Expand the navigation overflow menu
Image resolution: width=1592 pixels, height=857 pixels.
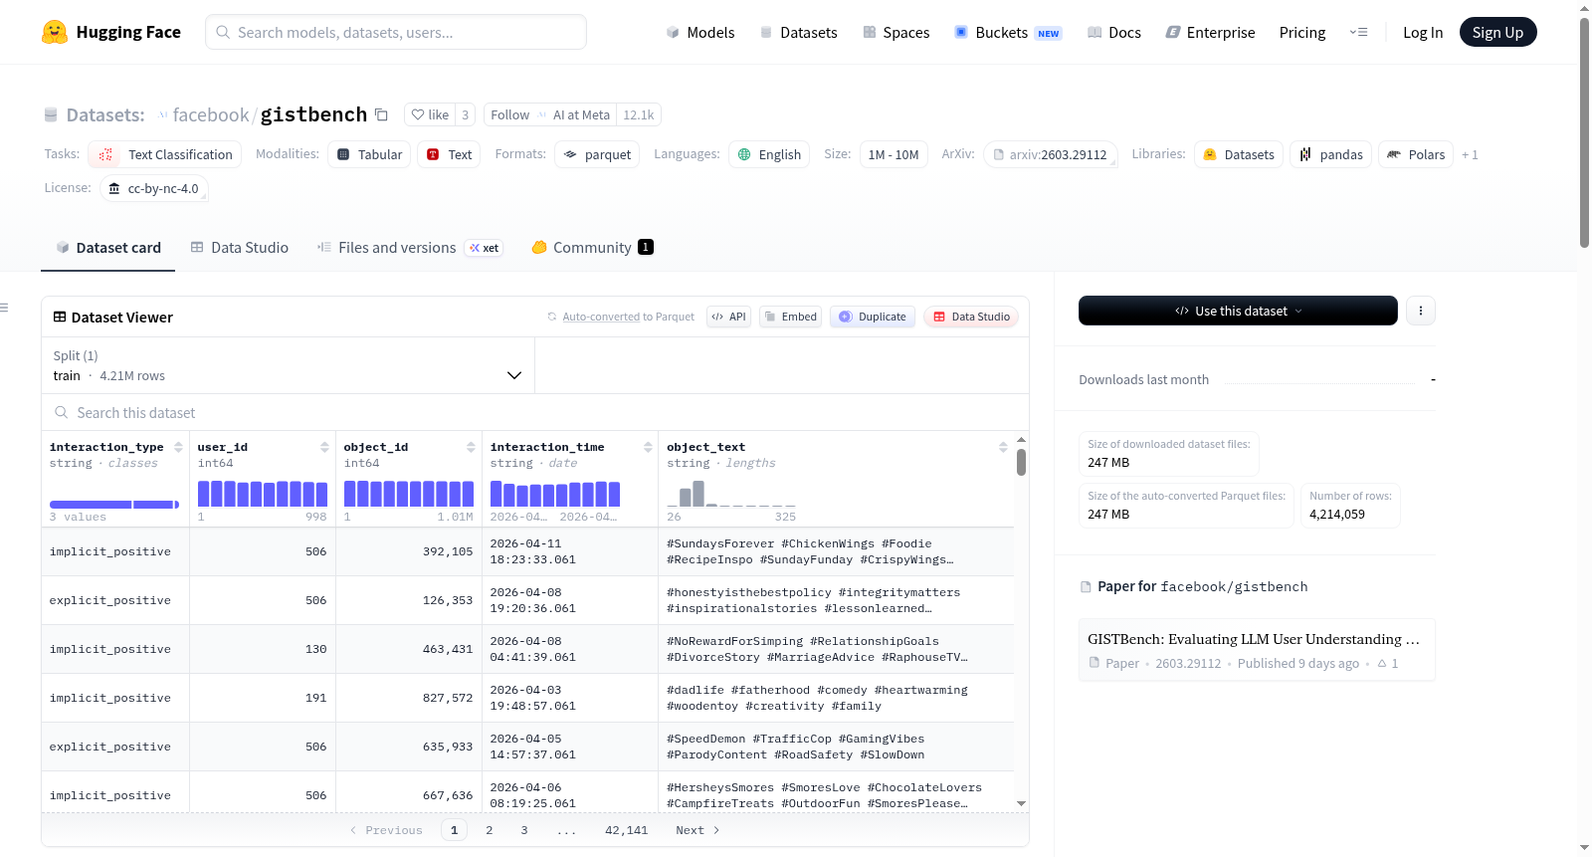(x=1358, y=32)
